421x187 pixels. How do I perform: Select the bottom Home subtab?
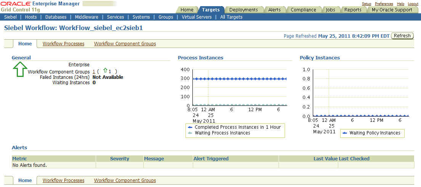(x=25, y=180)
